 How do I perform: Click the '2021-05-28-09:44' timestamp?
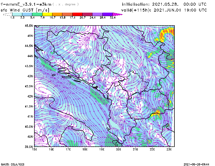pos(196,164)
